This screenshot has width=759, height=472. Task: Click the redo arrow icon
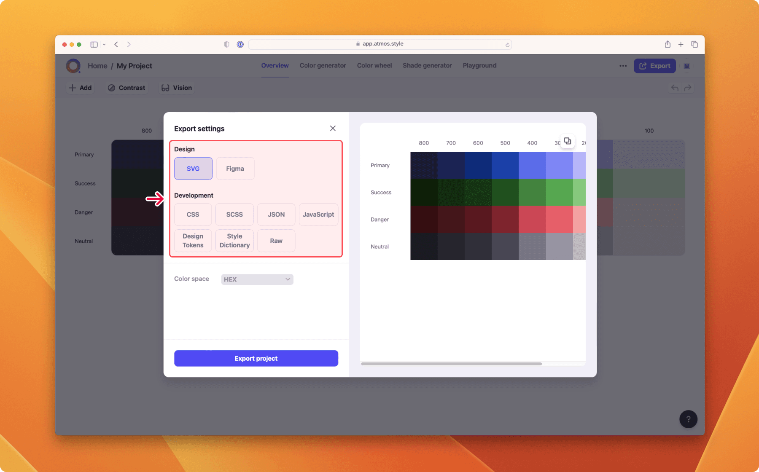688,88
